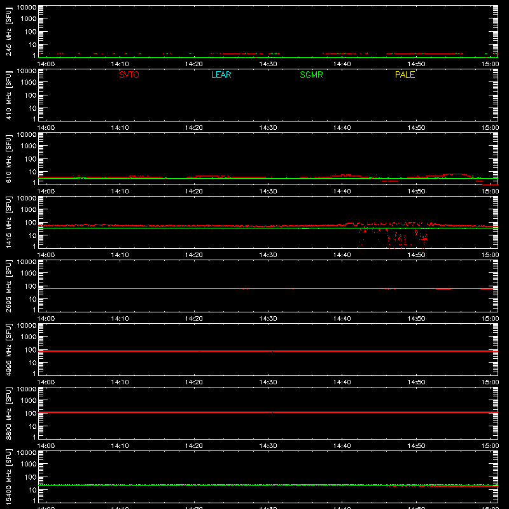Image resolution: width=509 pixels, height=509 pixels.
Task: Click the red SVTO station label
Action: pyautogui.click(x=129, y=74)
